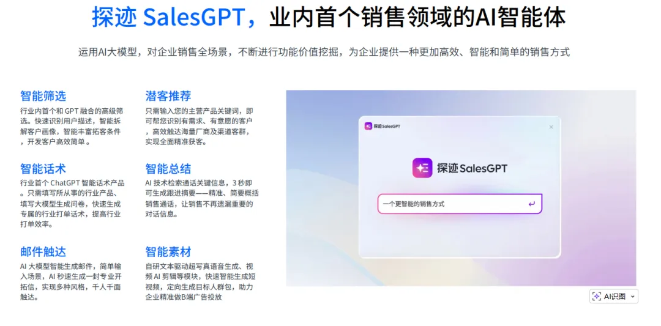Click the SalesGPT preview image

(461, 188)
